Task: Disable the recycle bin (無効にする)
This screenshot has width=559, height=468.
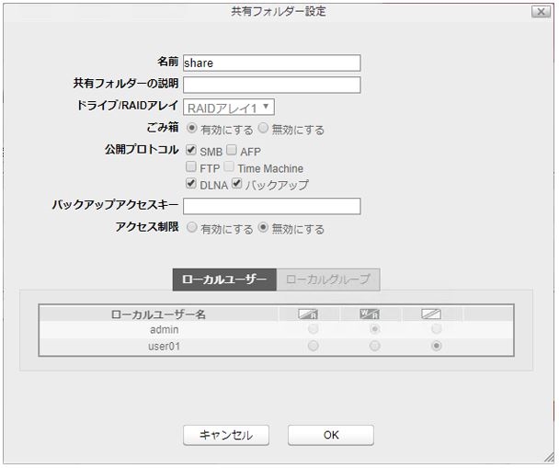Action: coord(263,128)
